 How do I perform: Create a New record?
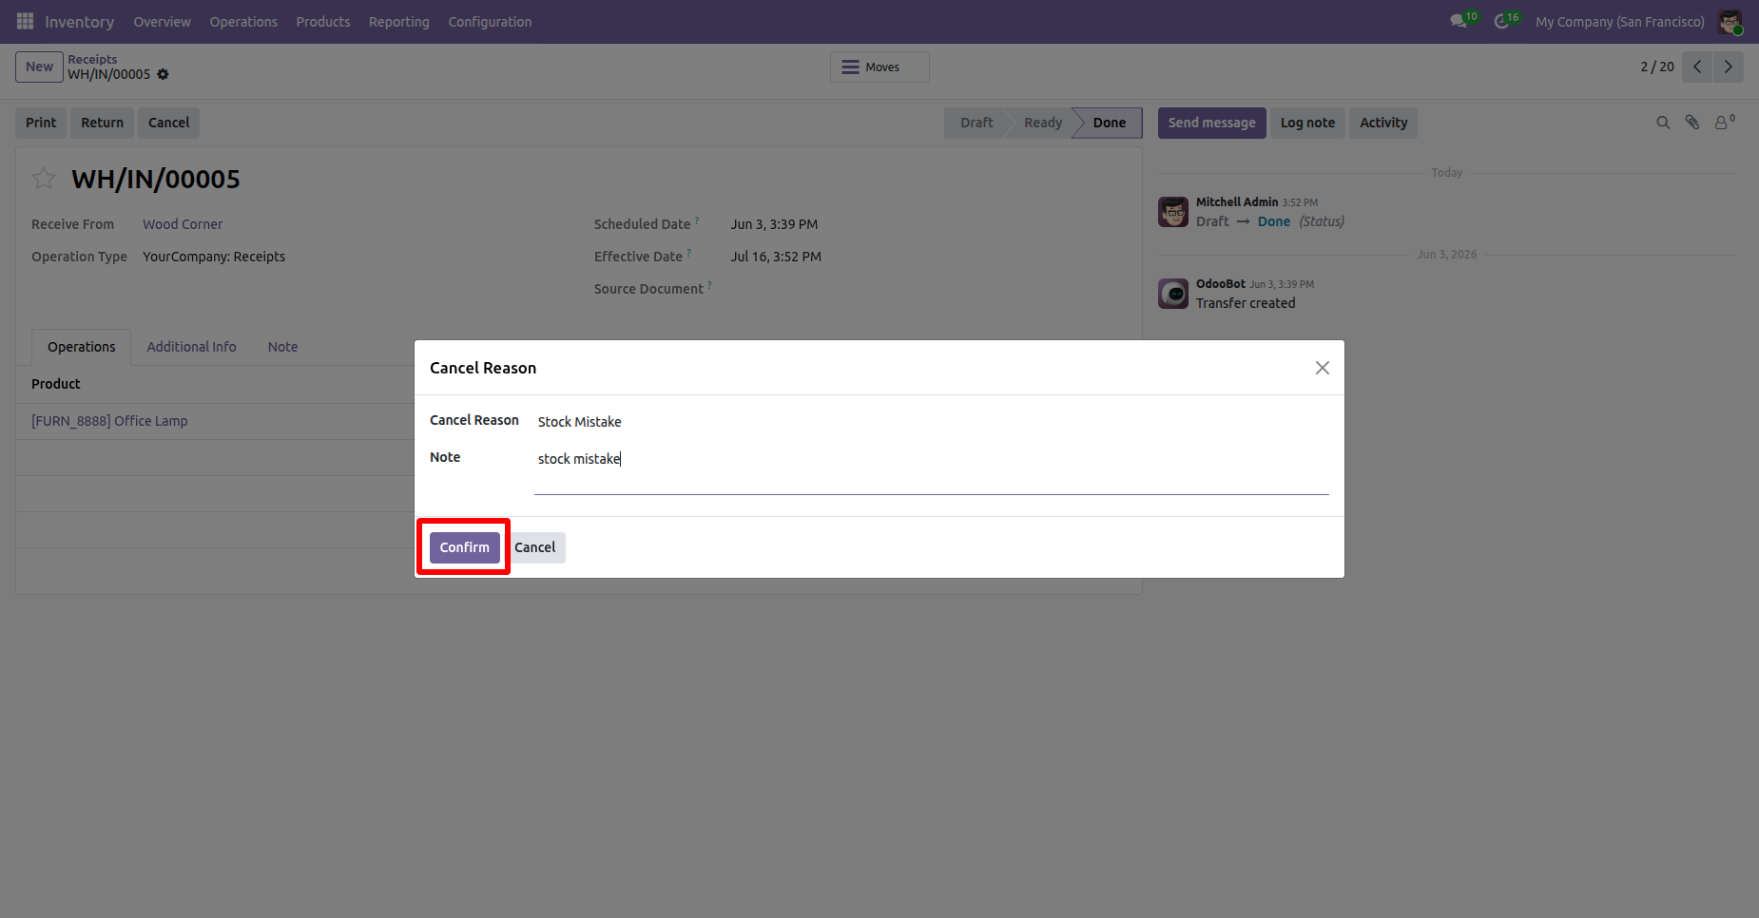pos(39,67)
